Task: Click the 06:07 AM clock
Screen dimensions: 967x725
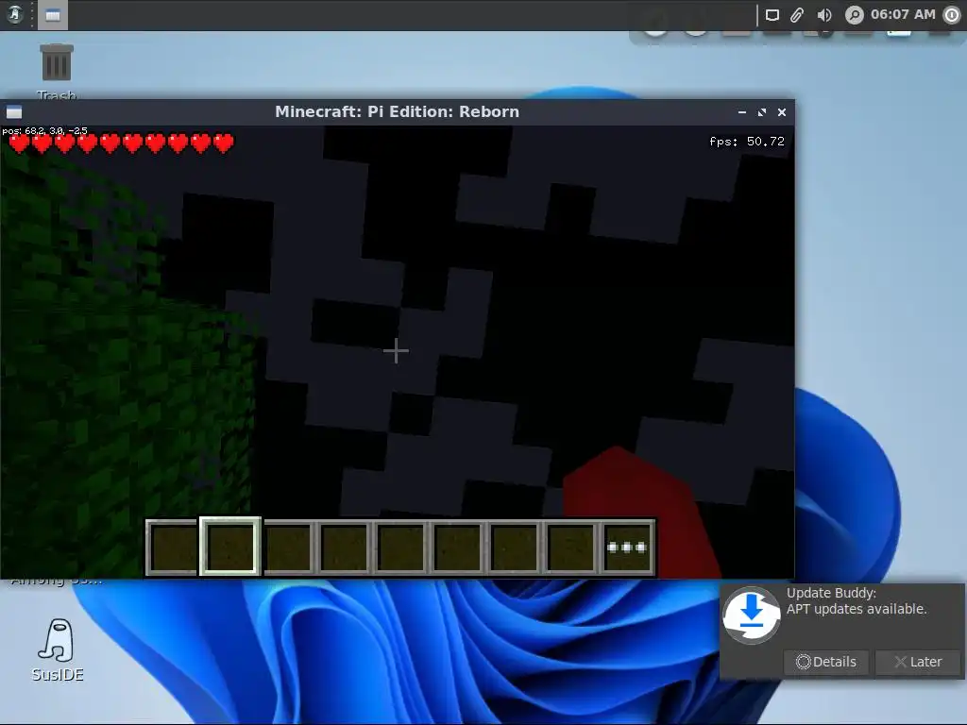Action: [903, 14]
